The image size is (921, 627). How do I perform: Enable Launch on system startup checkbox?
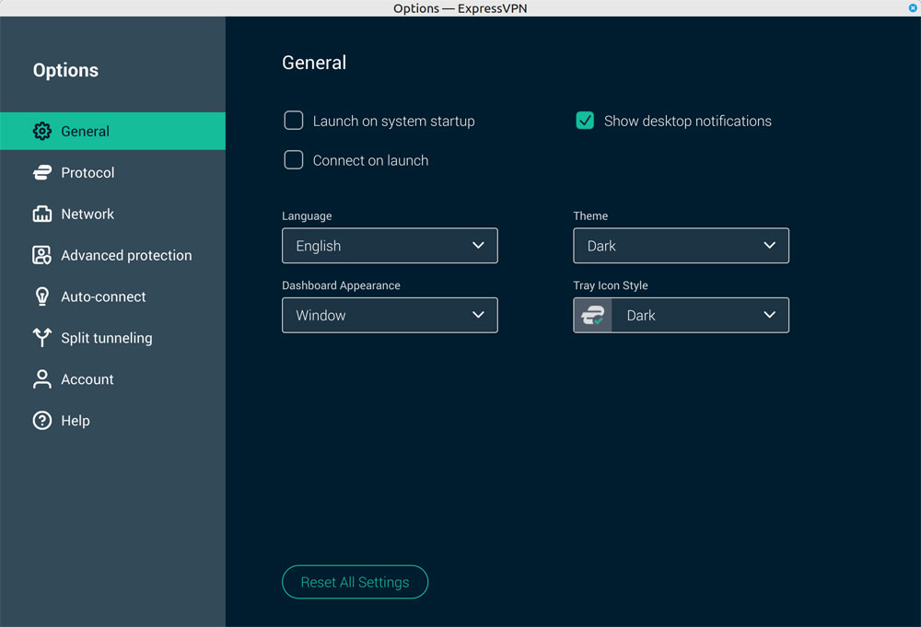tap(294, 121)
